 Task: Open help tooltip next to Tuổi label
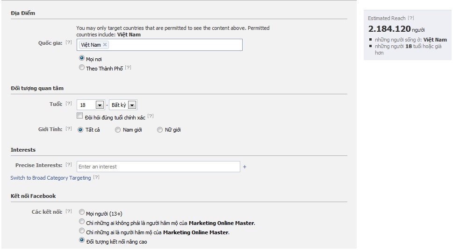click(68, 104)
